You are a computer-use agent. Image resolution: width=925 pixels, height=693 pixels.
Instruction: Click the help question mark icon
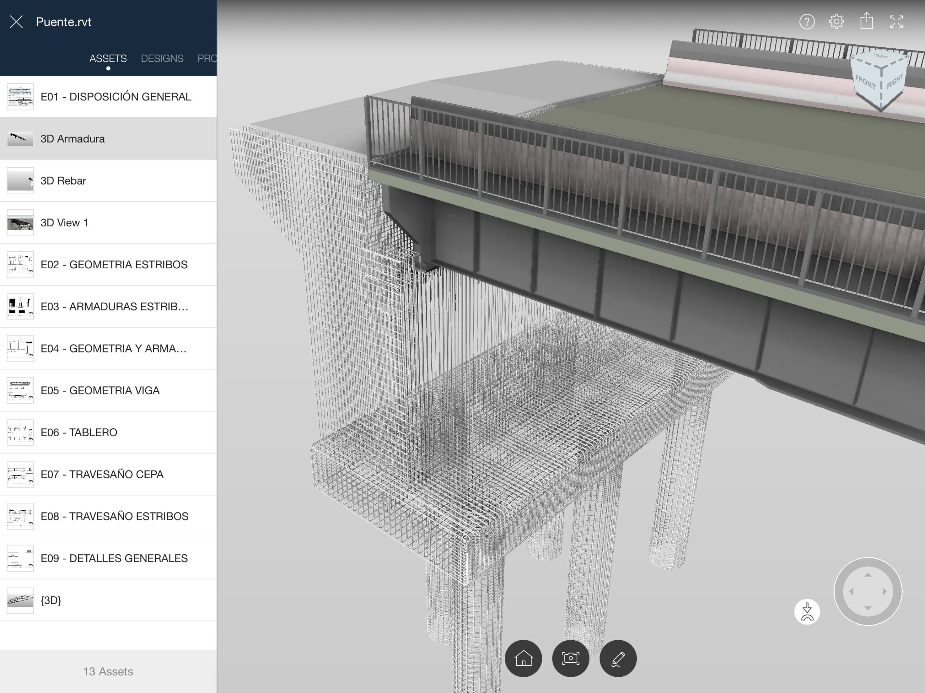click(x=806, y=22)
